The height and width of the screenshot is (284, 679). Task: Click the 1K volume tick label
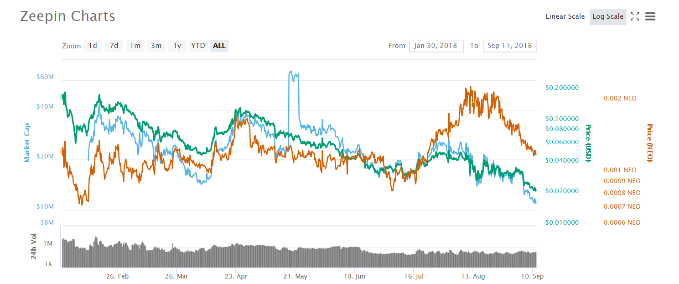pos(48,264)
